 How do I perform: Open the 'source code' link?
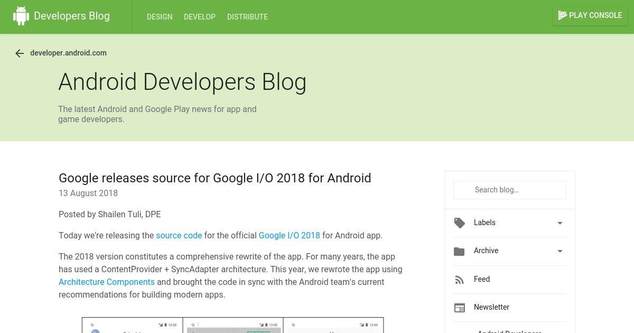(x=179, y=235)
